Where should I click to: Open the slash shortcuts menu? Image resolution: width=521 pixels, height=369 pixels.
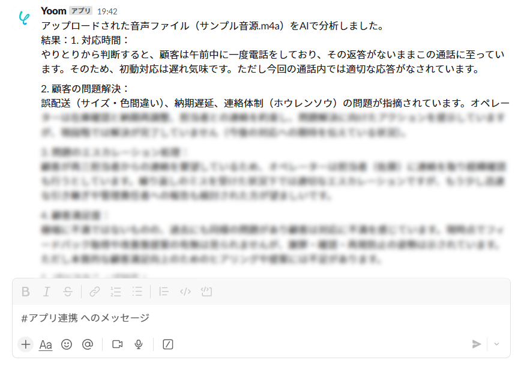(x=168, y=344)
